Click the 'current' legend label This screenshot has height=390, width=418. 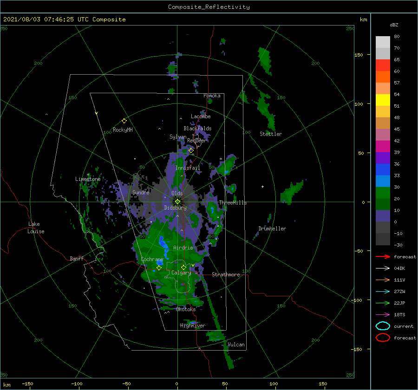[x=404, y=326]
